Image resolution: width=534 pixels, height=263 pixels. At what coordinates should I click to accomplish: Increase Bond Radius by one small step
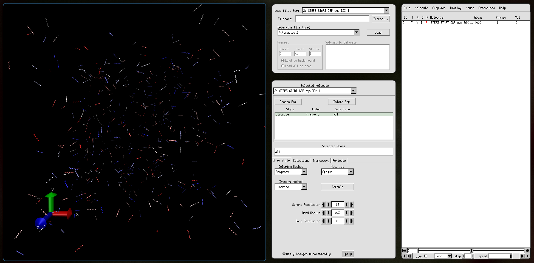(347, 213)
